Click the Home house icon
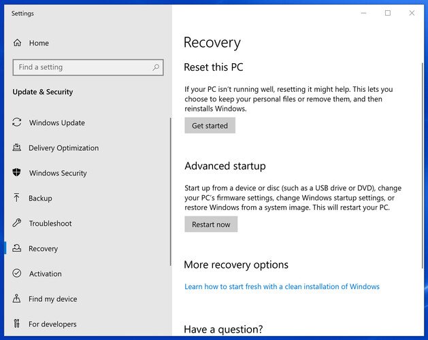 pos(17,43)
